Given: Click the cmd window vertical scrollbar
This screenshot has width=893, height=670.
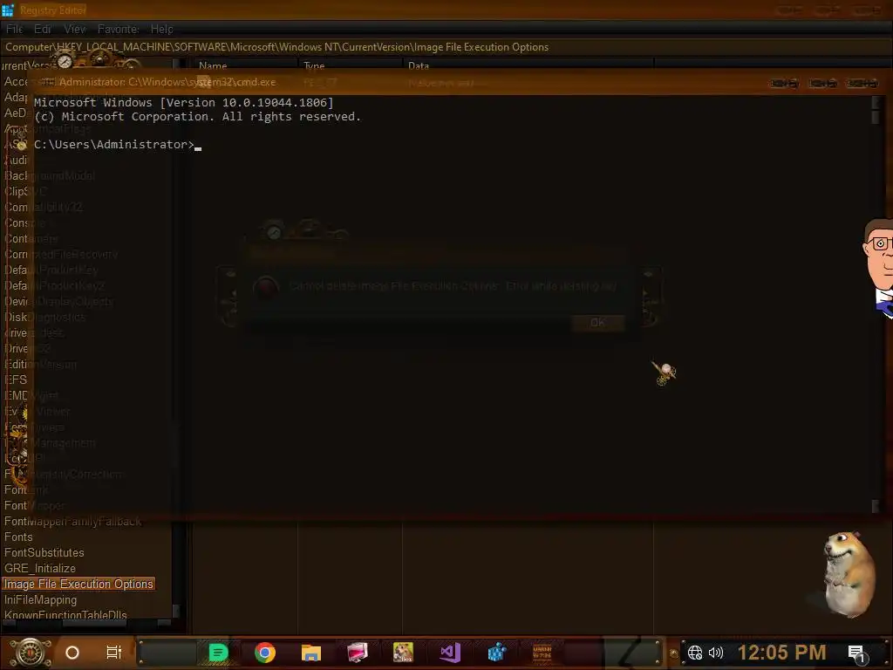Looking at the screenshot, I should click(x=876, y=304).
